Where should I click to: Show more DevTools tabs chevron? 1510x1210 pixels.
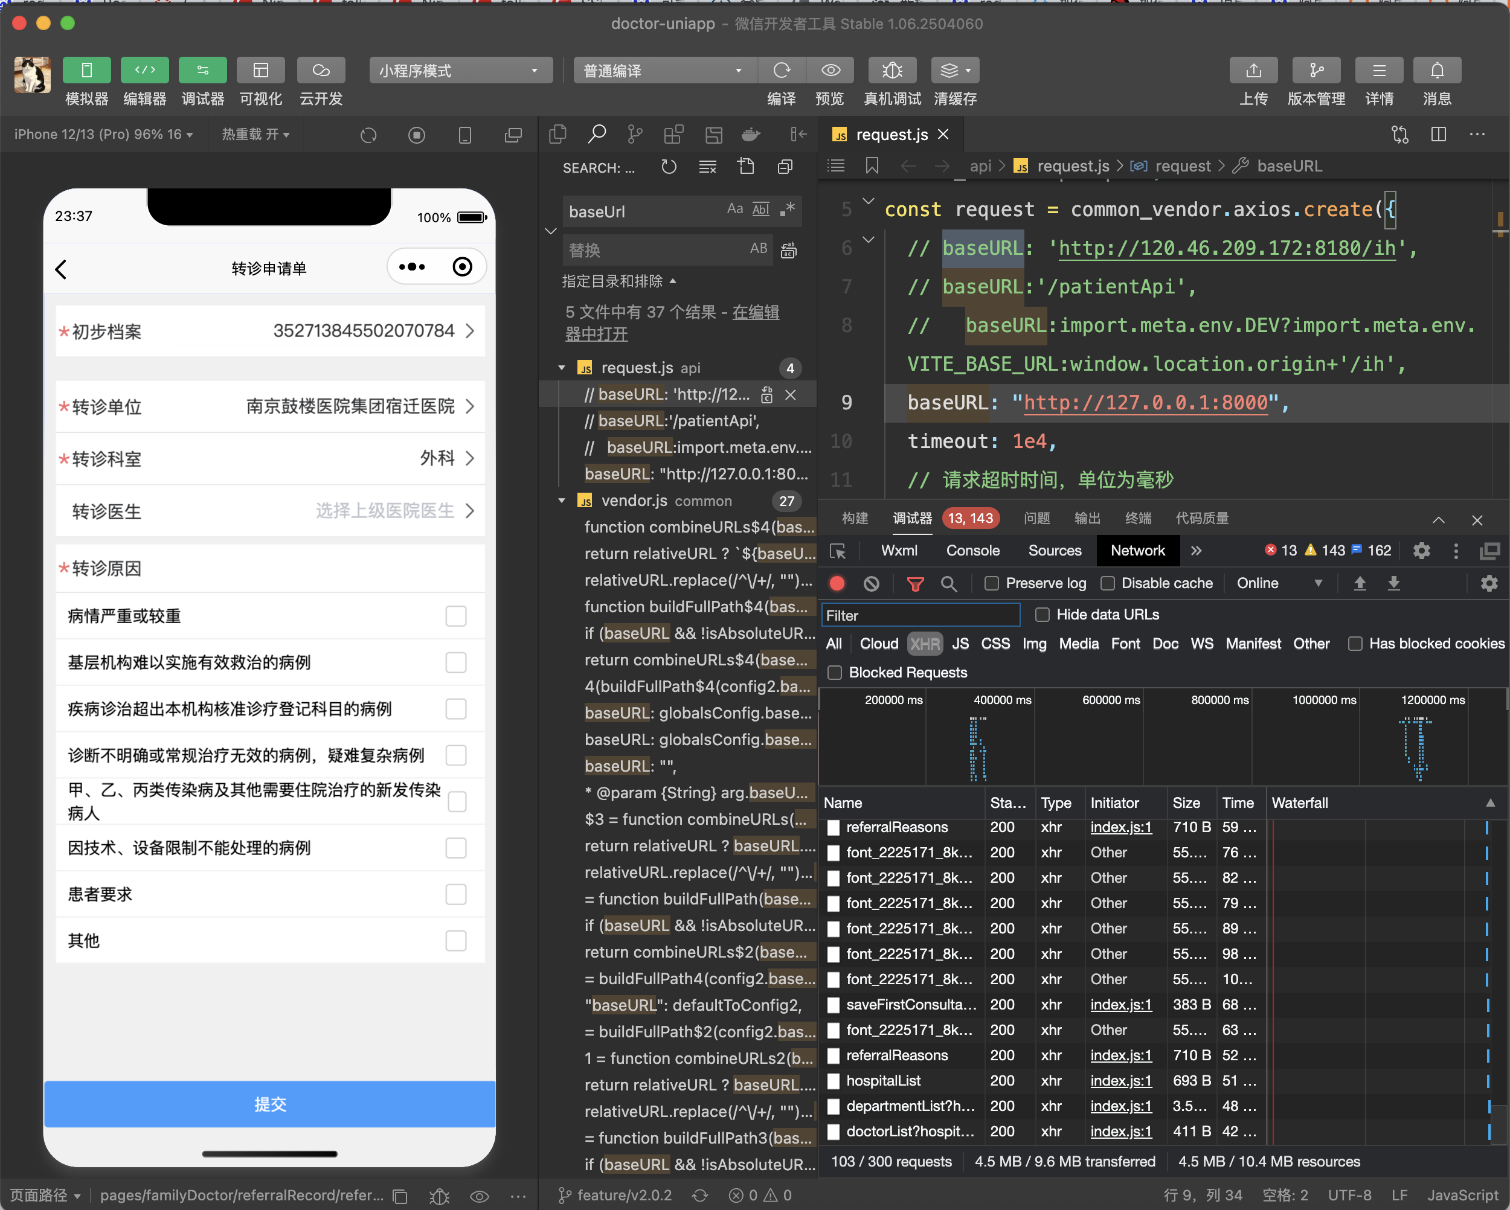[x=1197, y=551]
